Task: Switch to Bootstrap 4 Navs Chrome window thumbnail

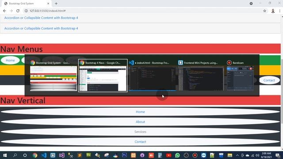Action: click(103, 76)
